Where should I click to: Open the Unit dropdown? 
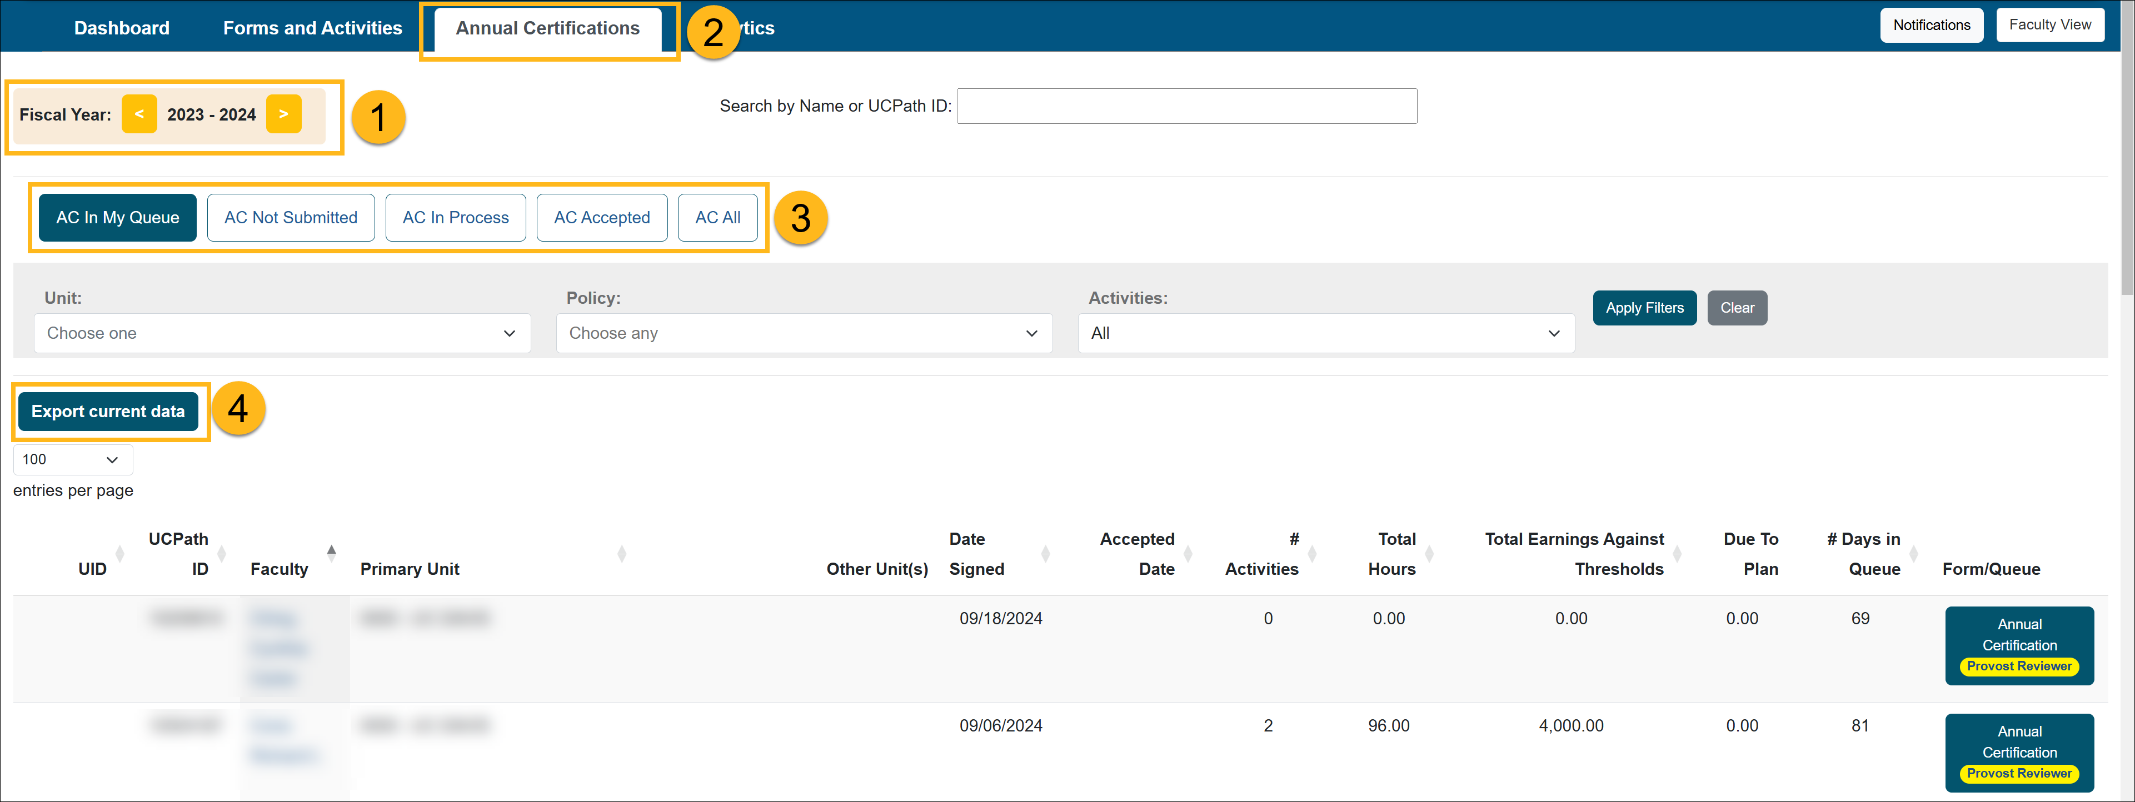pos(282,333)
